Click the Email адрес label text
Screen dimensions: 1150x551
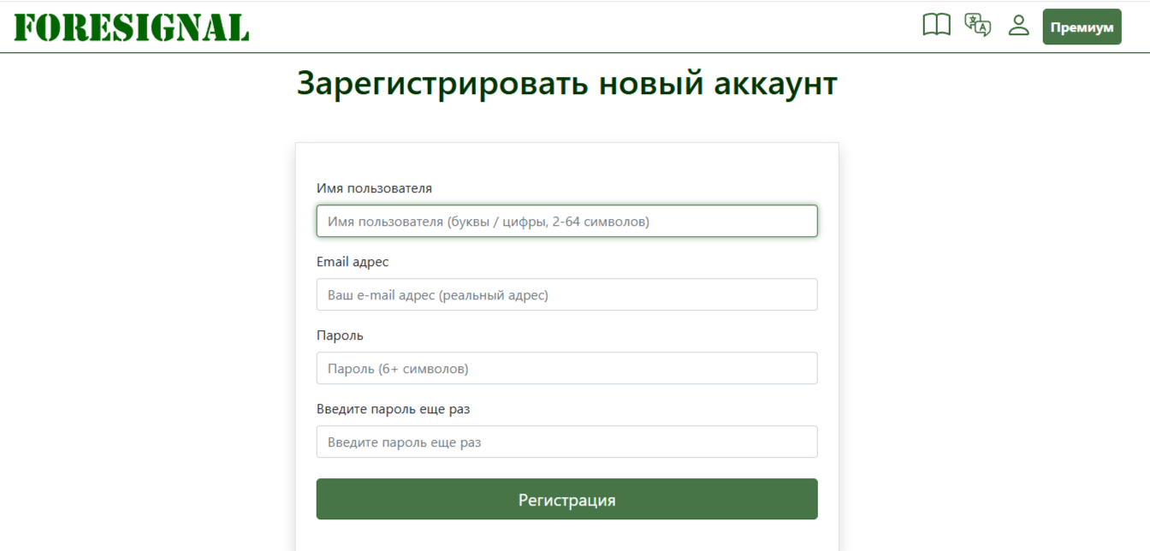[x=353, y=262]
